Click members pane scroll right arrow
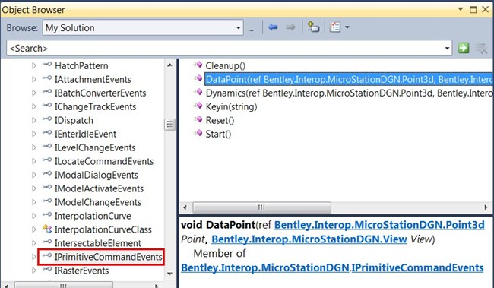Screen dimensions: 494x288 pos(486,207)
